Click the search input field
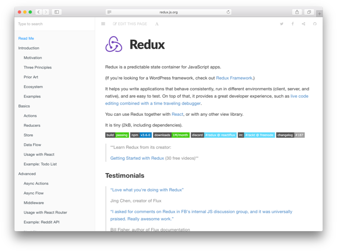Image resolution: width=337 pixels, height=251 pixels. [51, 24]
